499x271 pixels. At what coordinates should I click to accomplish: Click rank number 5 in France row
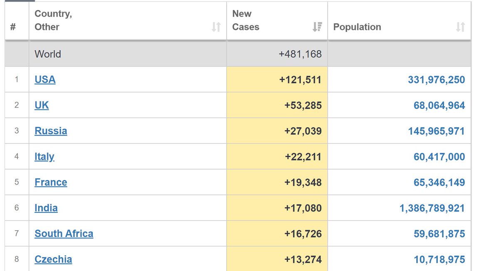click(x=17, y=182)
